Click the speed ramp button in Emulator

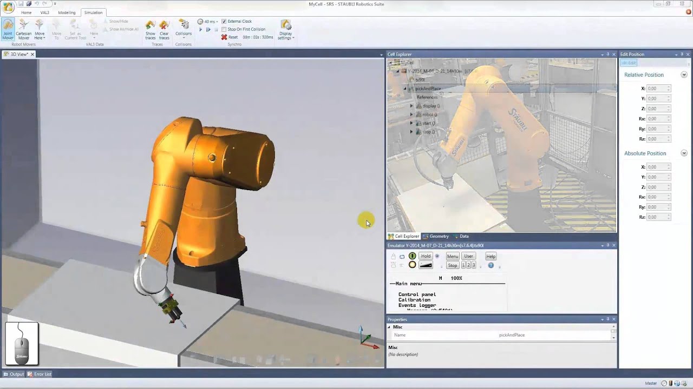click(426, 265)
